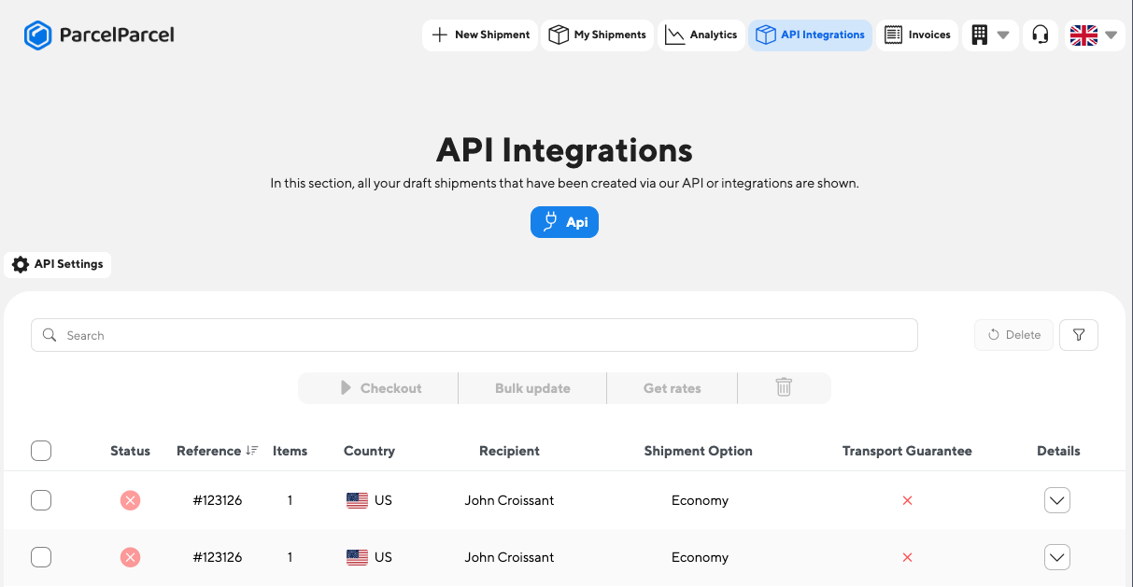Open the funnel filter button
The width and height of the screenshot is (1133, 587).
(1079, 335)
